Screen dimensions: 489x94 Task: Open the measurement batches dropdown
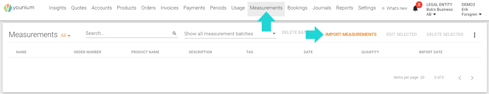click(230, 34)
